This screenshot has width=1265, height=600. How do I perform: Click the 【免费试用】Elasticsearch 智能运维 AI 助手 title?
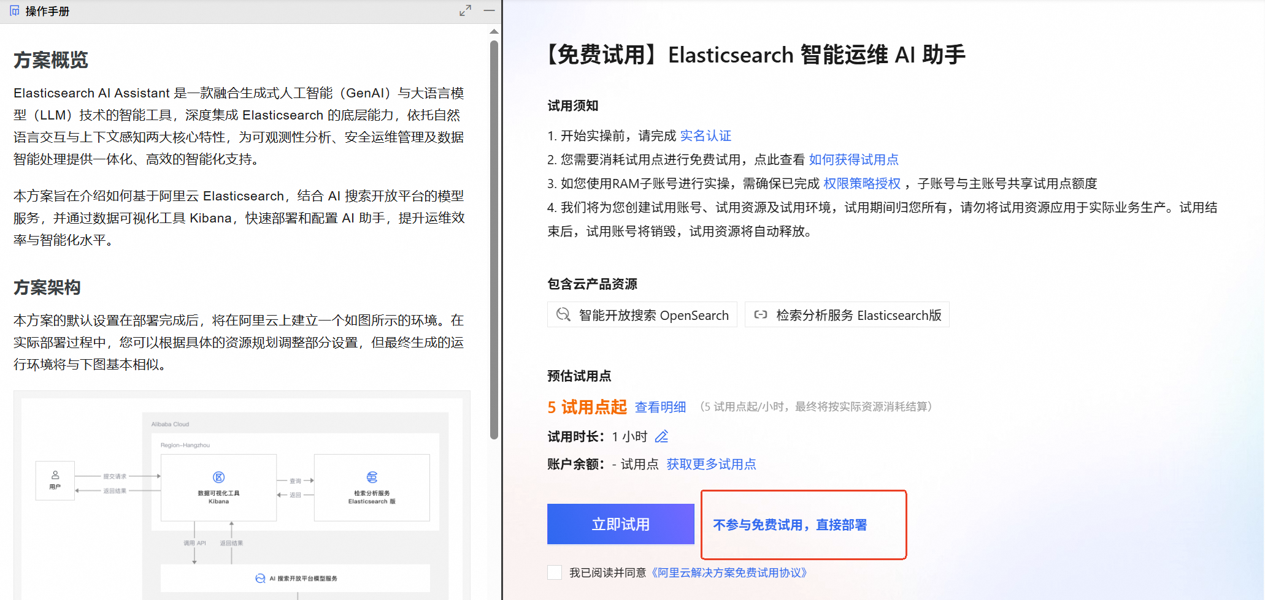click(756, 55)
